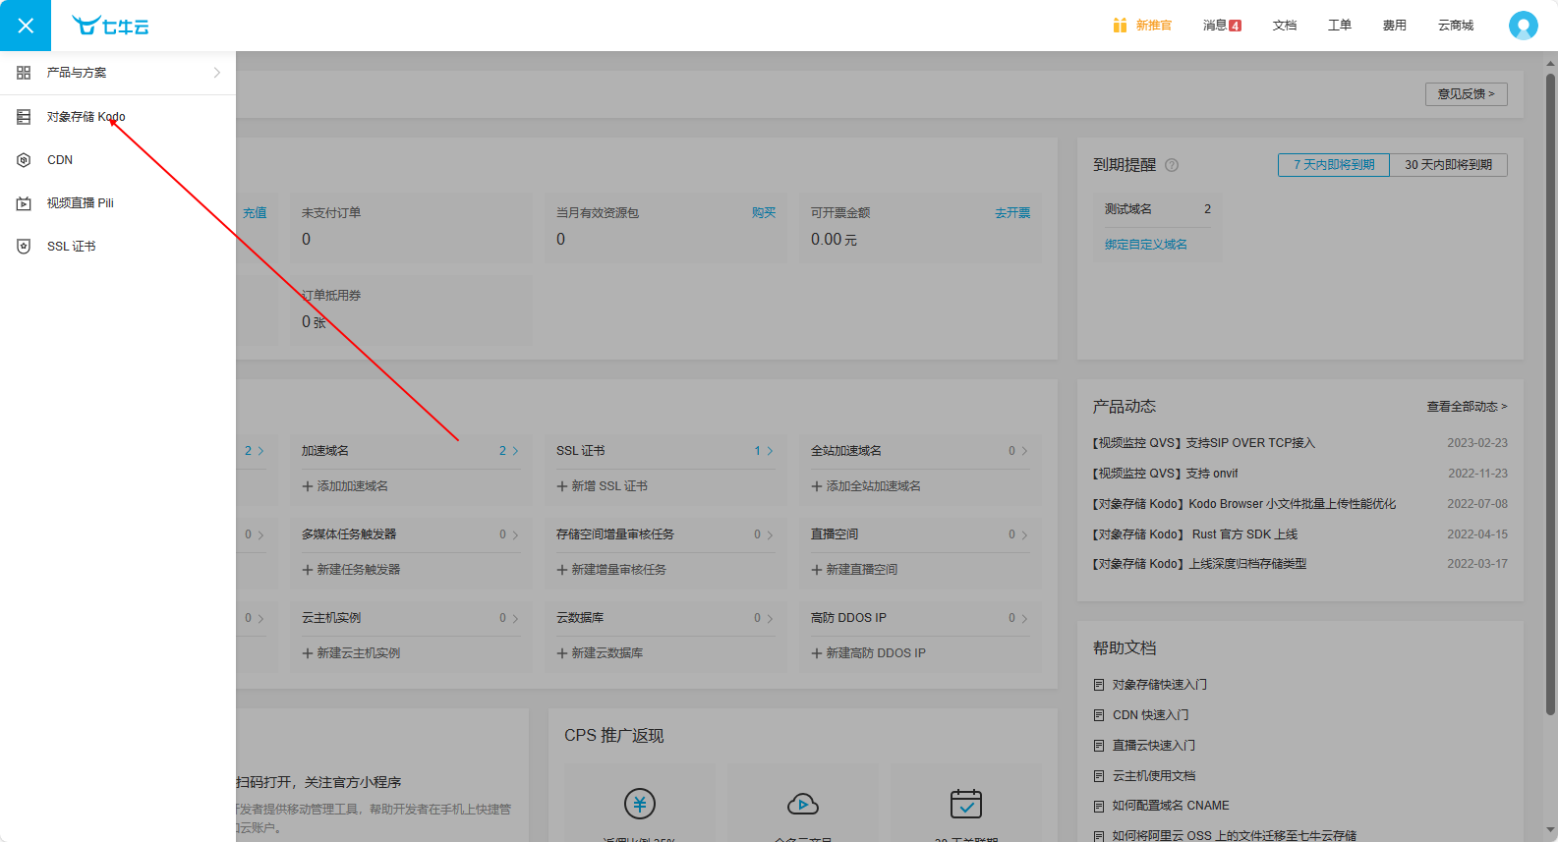This screenshot has height=842, width=1558.
Task: Switch to 30 天内即将到期 toggle
Action: tap(1448, 165)
